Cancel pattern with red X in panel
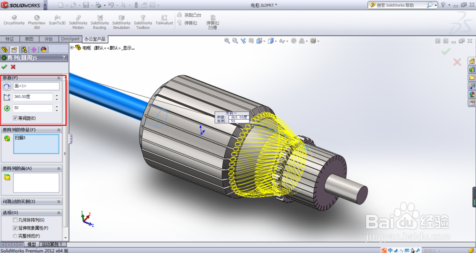The width and height of the screenshot is (476, 253). [x=13, y=67]
